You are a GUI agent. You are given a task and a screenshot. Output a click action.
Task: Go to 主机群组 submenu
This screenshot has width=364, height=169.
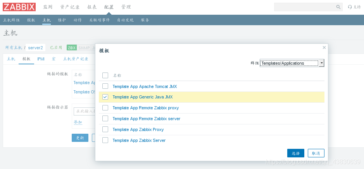pos(11,20)
